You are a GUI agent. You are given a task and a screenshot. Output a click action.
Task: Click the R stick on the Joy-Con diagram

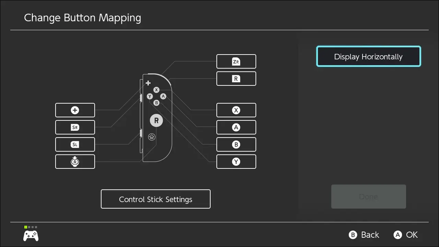(156, 120)
